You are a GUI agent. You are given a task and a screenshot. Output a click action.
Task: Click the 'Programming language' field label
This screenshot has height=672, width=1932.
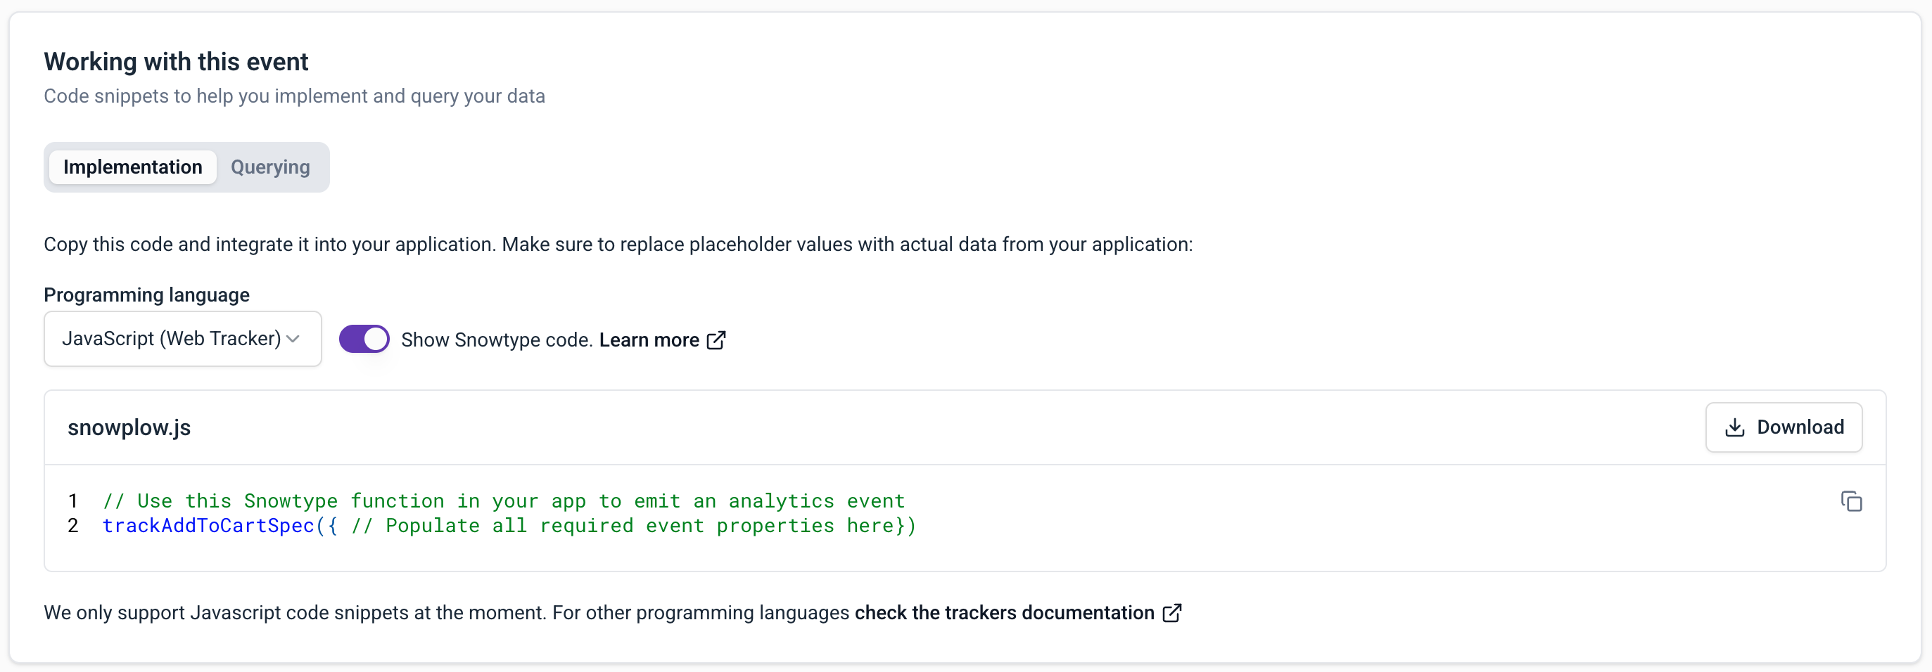point(146,295)
